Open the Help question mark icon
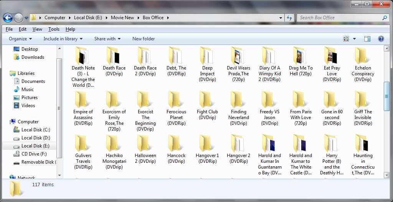The width and height of the screenshot is (393, 202). (381, 39)
